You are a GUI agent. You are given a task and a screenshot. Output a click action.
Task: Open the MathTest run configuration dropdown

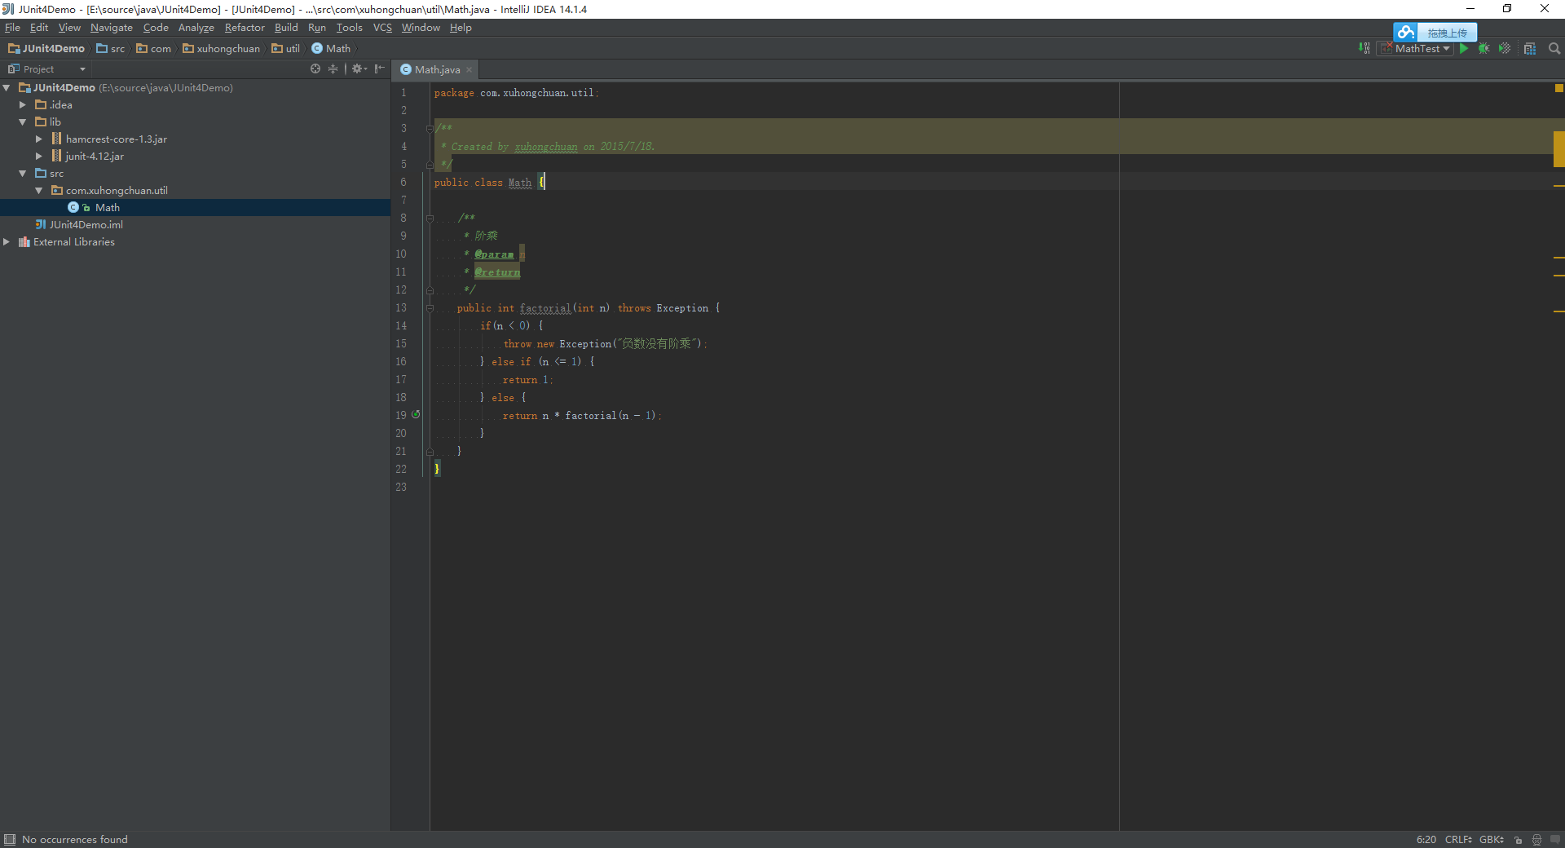pyautogui.click(x=1417, y=49)
